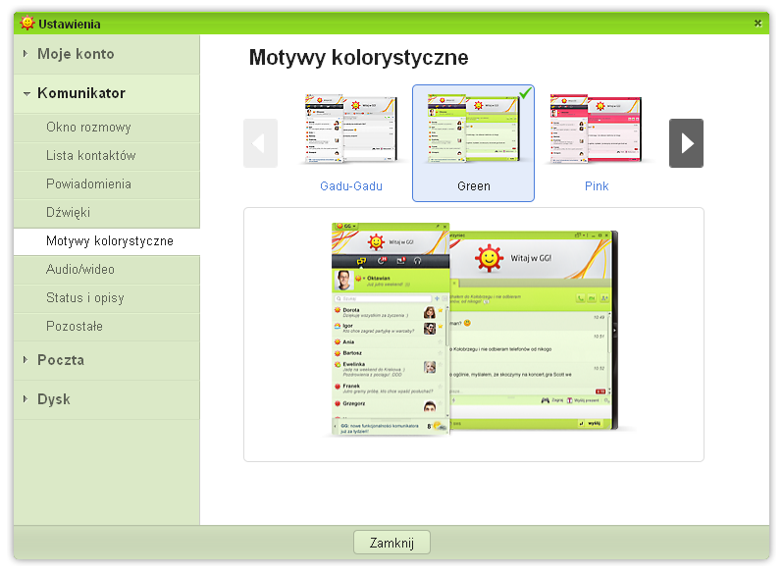Open Okno rozmowy settings
Viewport: 783px width, 574px height.
pos(107,128)
